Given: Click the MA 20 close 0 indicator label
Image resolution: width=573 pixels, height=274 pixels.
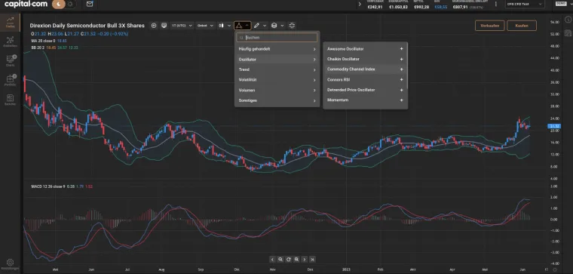Looking at the screenshot, I should pyautogui.click(x=43, y=41).
